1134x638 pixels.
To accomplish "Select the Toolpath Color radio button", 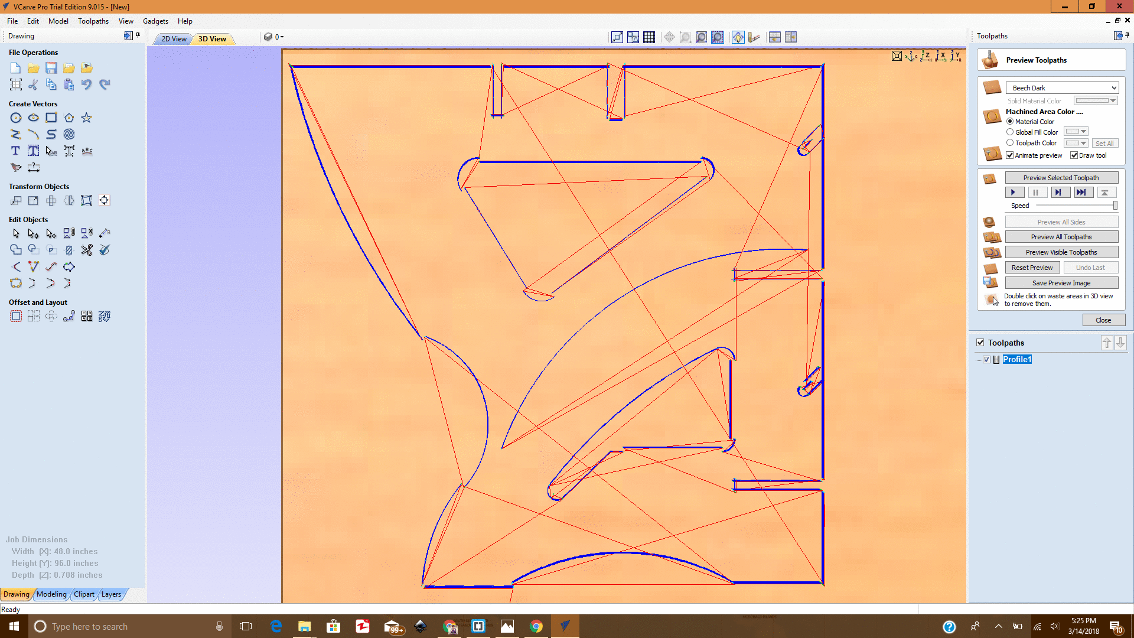I will coord(1010,143).
